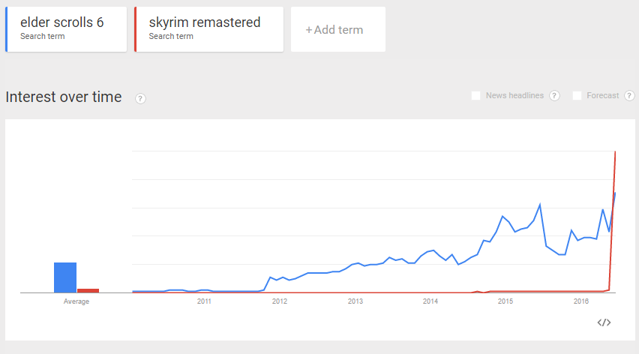Viewport: 639px width, 354px height.
Task: Click the 2013 label on timeline axis
Action: coord(355,301)
